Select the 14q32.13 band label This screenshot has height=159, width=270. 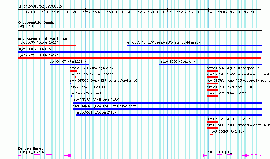pyautogui.click(x=25, y=26)
